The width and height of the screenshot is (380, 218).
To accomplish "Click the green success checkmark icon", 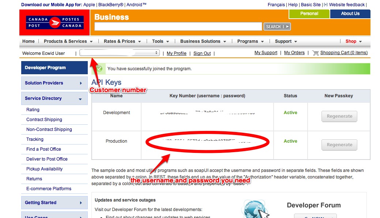I will [99, 69].
